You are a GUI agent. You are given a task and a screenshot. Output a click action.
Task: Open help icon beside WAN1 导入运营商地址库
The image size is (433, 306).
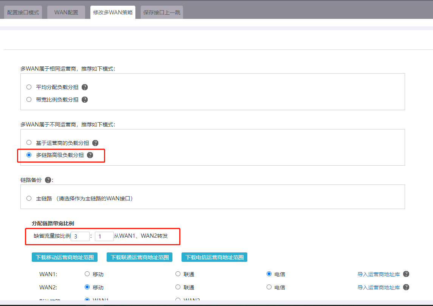tap(406, 274)
